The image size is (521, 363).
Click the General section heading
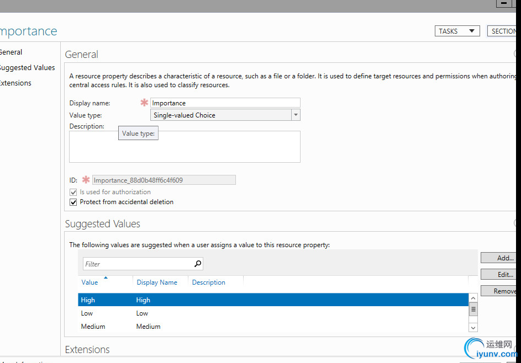pos(81,55)
